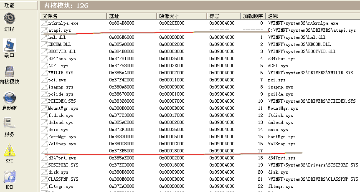Select the disk.sys file name

tap(58, 172)
